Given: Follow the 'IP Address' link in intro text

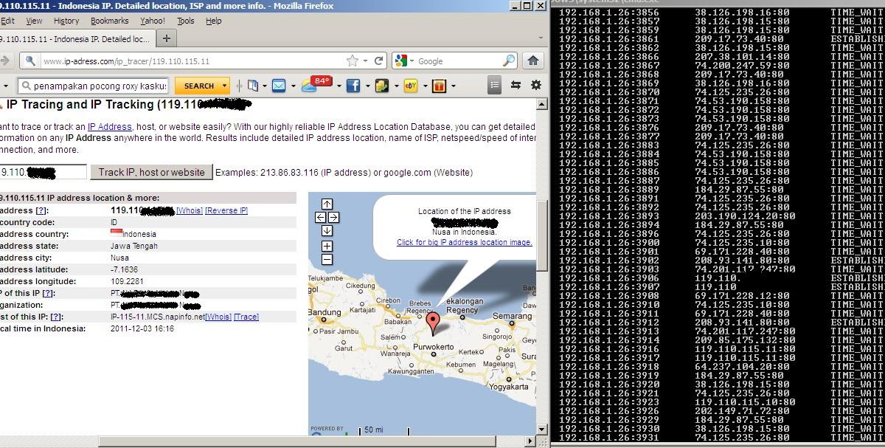Looking at the screenshot, I should click(x=110, y=127).
